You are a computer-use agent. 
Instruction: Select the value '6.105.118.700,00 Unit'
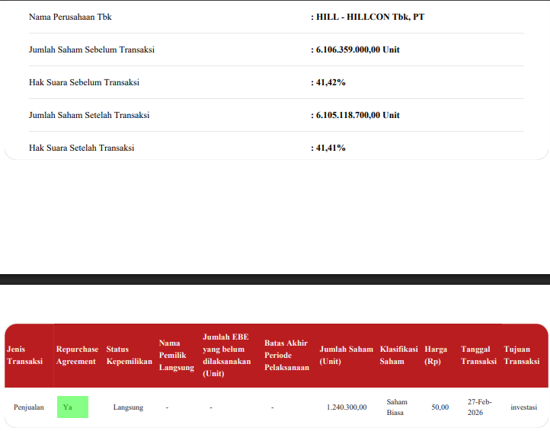(358, 115)
